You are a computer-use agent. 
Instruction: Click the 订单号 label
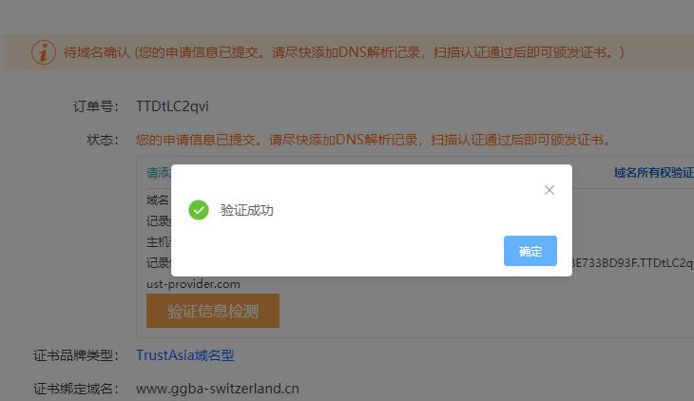[x=96, y=106]
